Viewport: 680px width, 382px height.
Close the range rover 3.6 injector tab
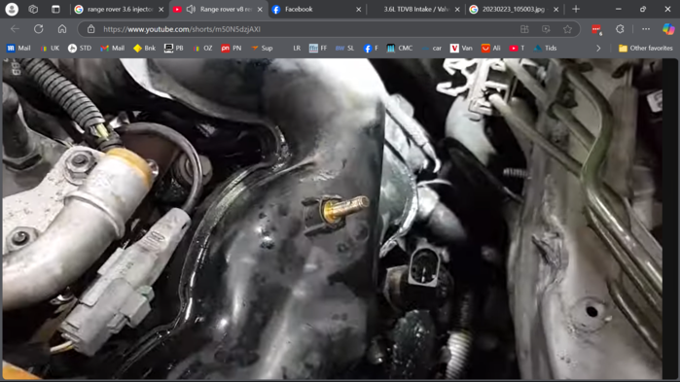tap(161, 9)
